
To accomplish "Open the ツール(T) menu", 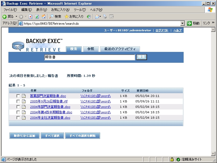I will coord(80,10).
